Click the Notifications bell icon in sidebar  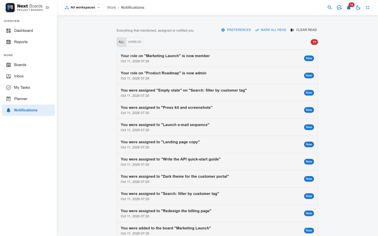click(x=8, y=110)
